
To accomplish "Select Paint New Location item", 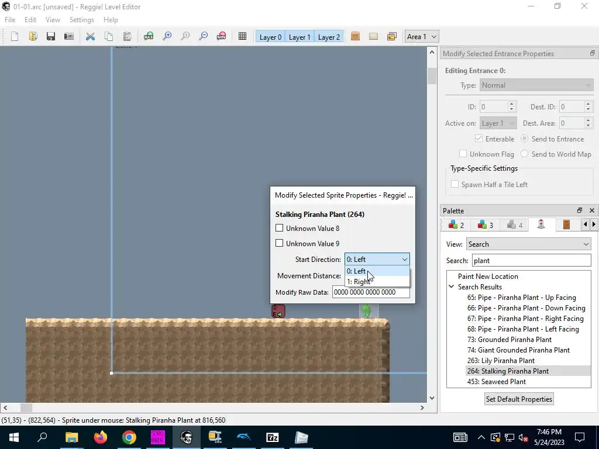I will (x=488, y=276).
